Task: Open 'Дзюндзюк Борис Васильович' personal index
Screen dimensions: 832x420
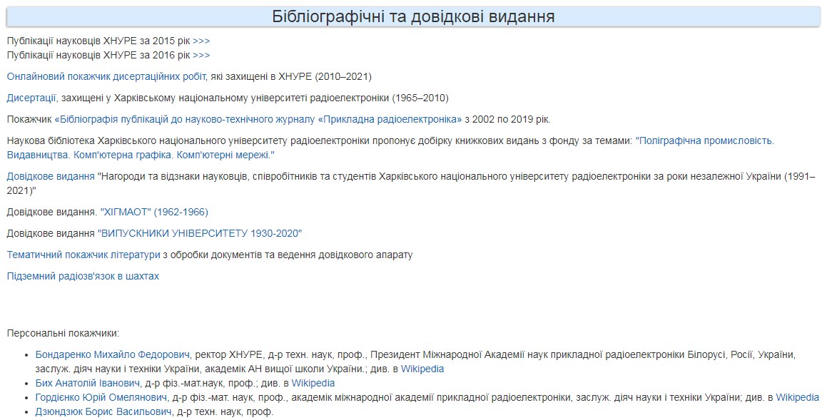Action: (x=103, y=412)
